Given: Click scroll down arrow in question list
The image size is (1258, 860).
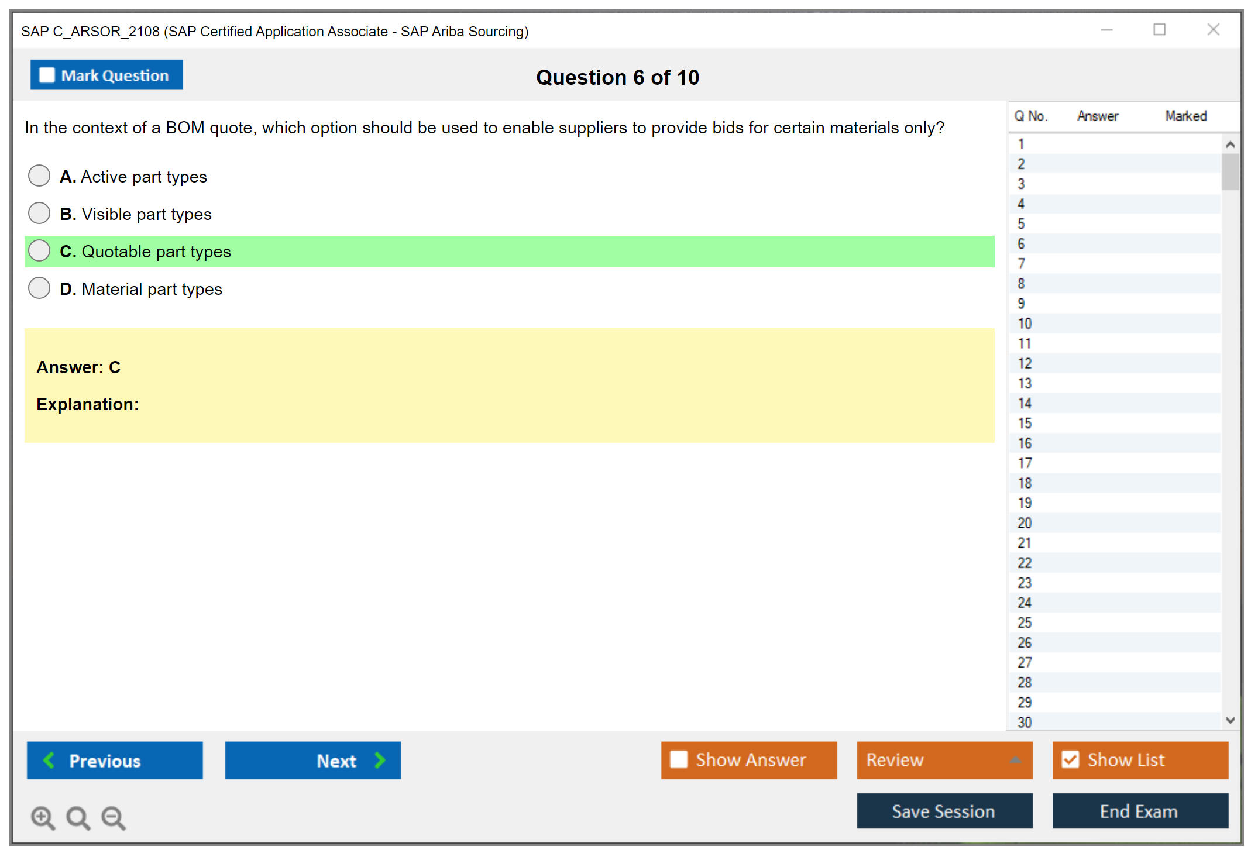Looking at the screenshot, I should click(1230, 720).
